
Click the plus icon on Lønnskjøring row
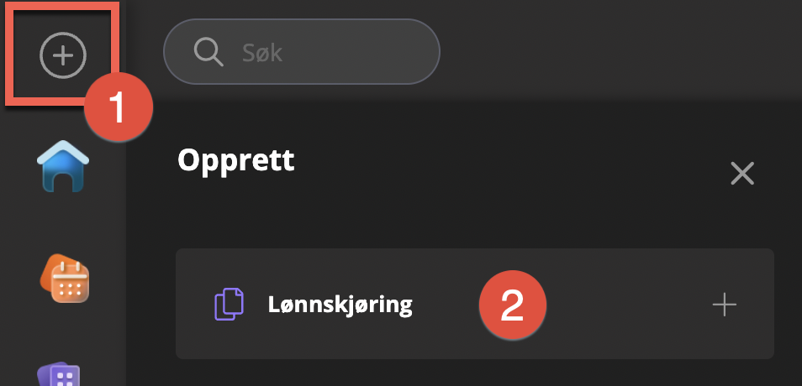pos(724,305)
